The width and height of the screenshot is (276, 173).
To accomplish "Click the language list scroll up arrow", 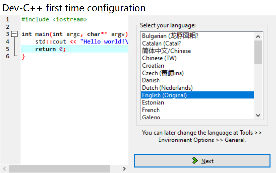I will pos(258,37).
